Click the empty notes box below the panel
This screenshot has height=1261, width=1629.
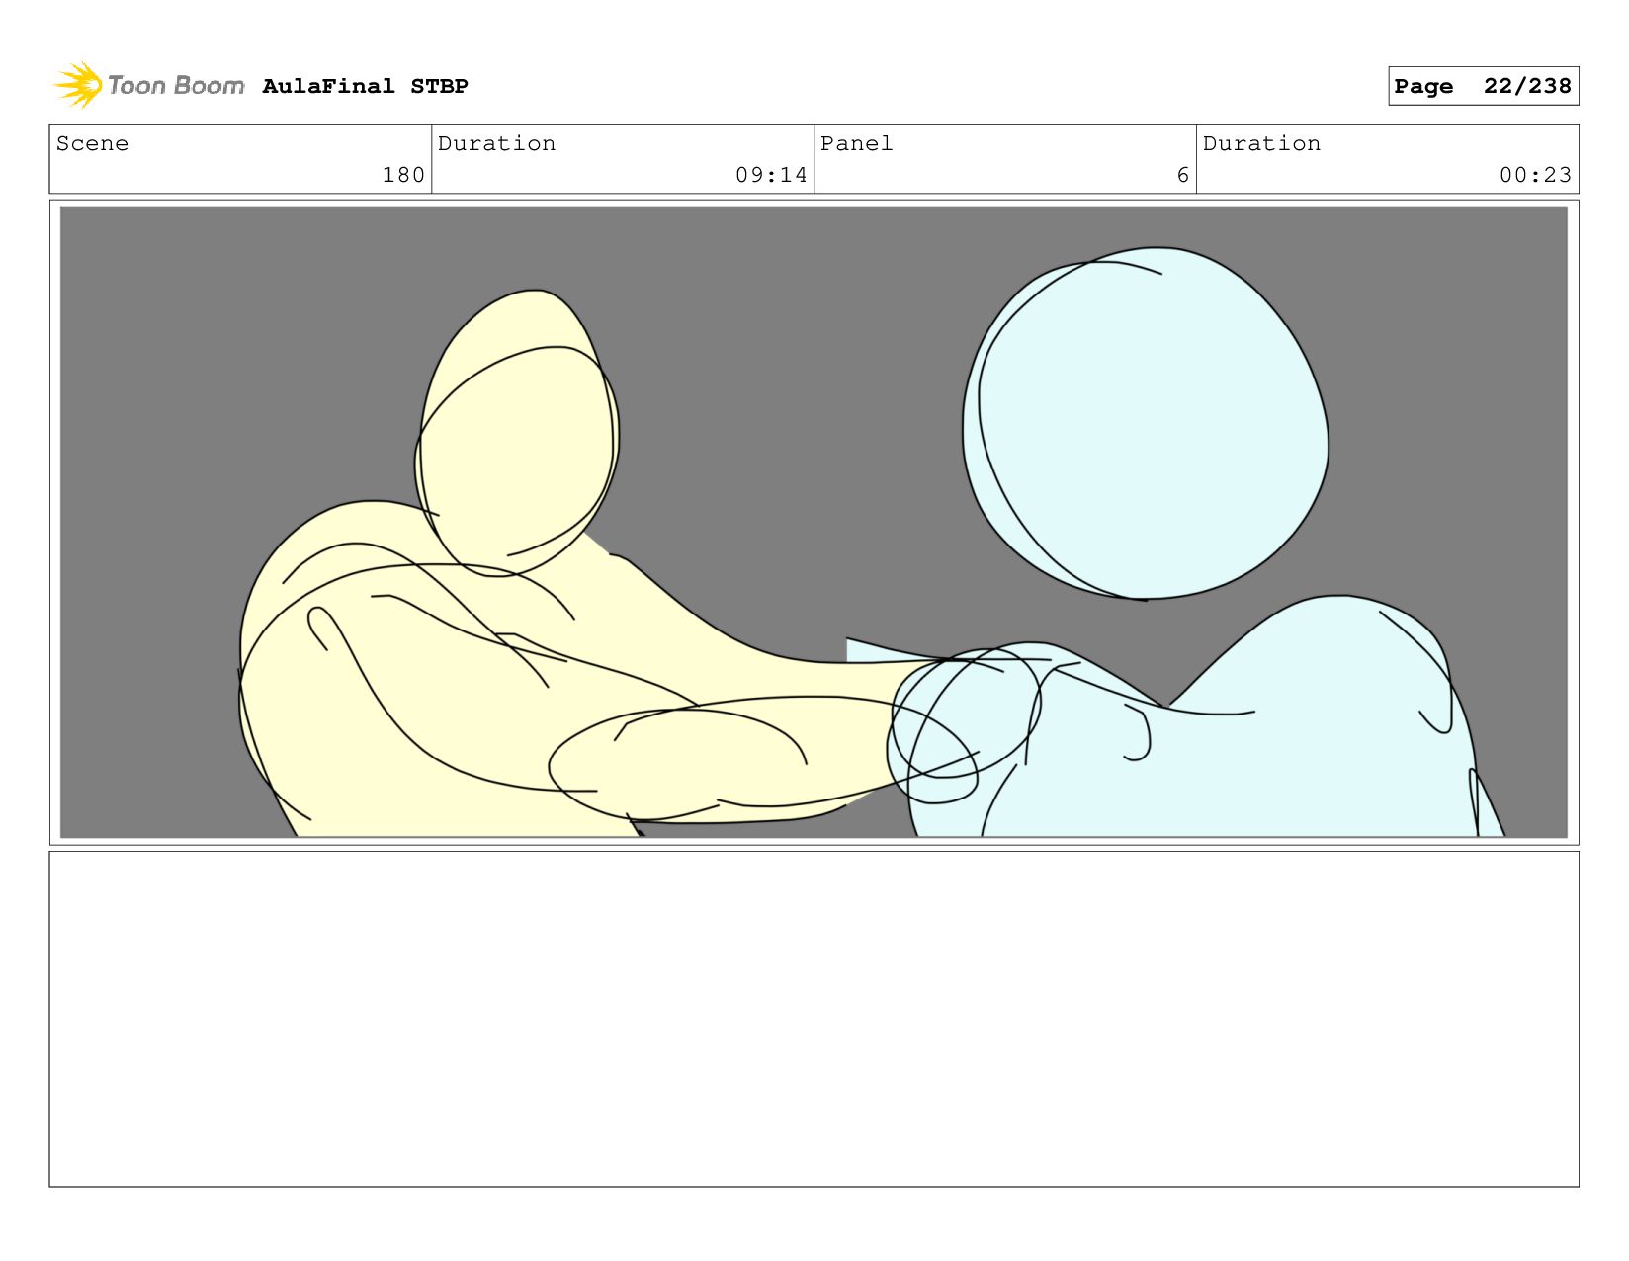click(x=814, y=1019)
